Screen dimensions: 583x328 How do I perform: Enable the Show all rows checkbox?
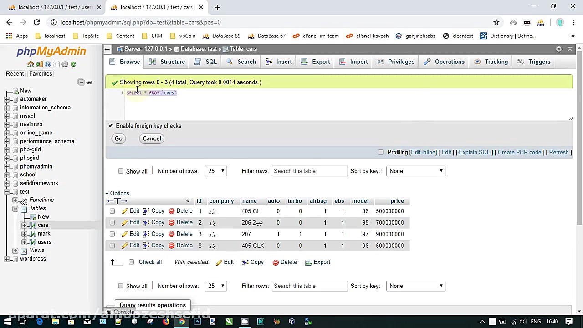[x=121, y=171]
